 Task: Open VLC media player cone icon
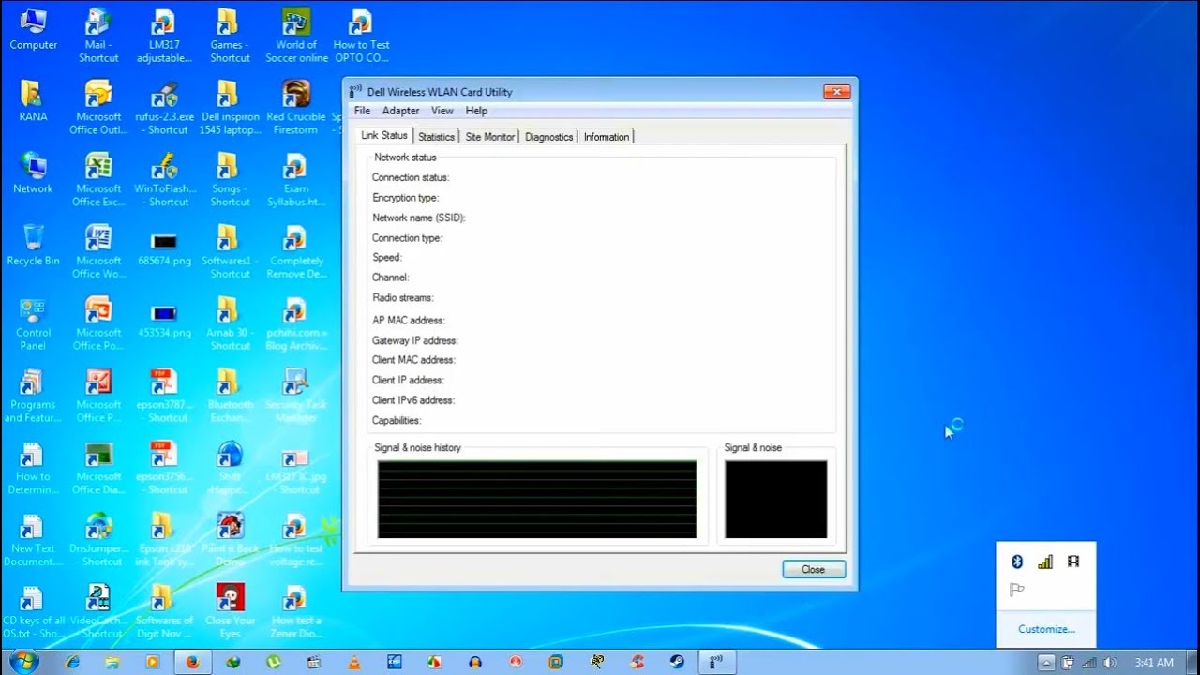(x=354, y=662)
